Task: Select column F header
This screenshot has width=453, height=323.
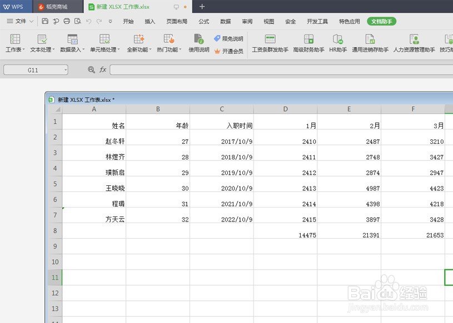Action: click(x=413, y=109)
